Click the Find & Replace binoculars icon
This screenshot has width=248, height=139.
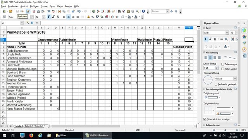pyautogui.click(x=119, y=11)
